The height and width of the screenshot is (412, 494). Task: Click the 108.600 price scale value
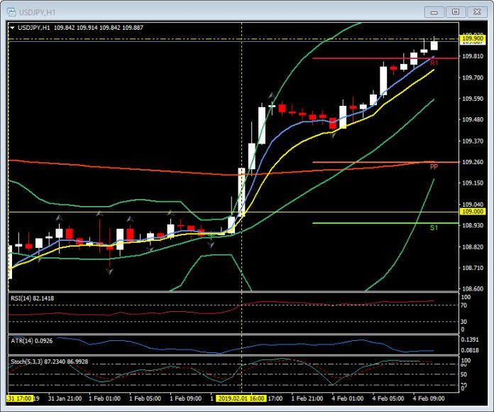[472, 288]
